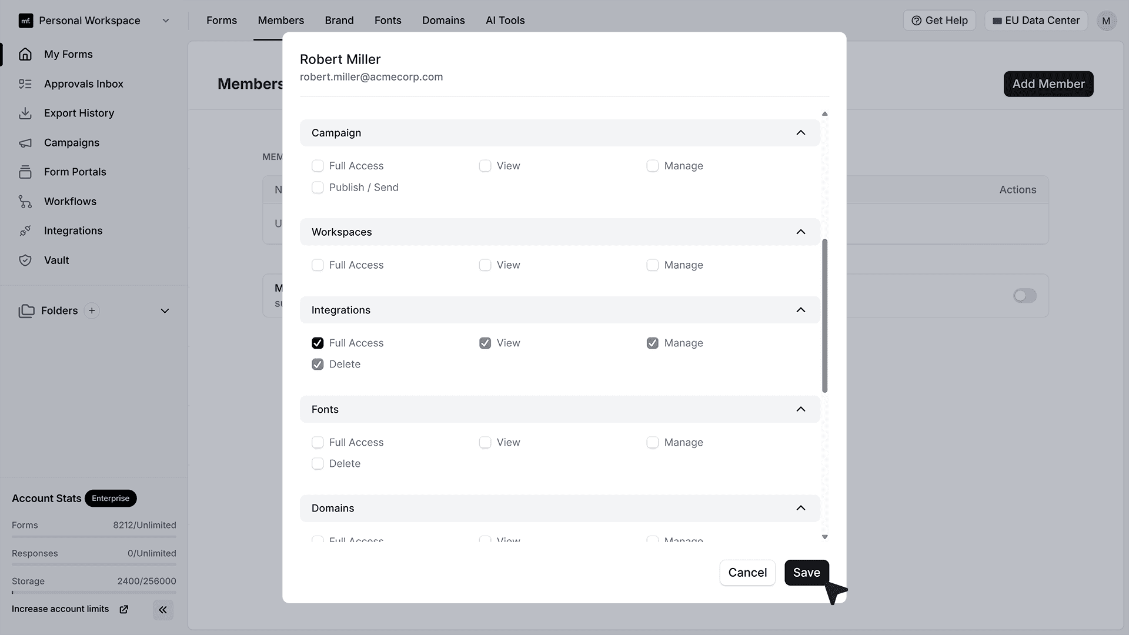Uncheck Integrations Delete permission
This screenshot has height=635, width=1129.
click(318, 365)
